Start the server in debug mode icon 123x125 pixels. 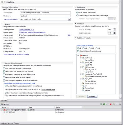click(101, 104)
